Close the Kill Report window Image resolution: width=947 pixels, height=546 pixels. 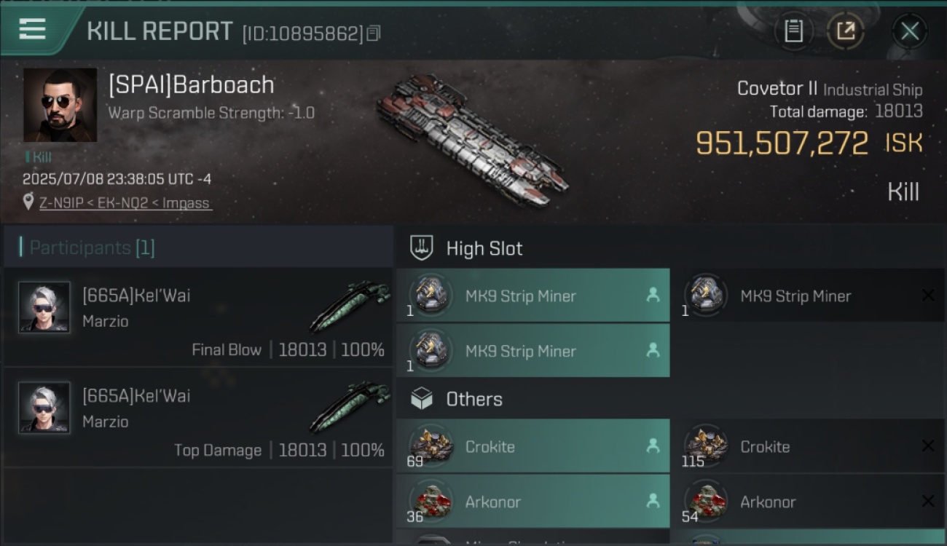pos(909,31)
